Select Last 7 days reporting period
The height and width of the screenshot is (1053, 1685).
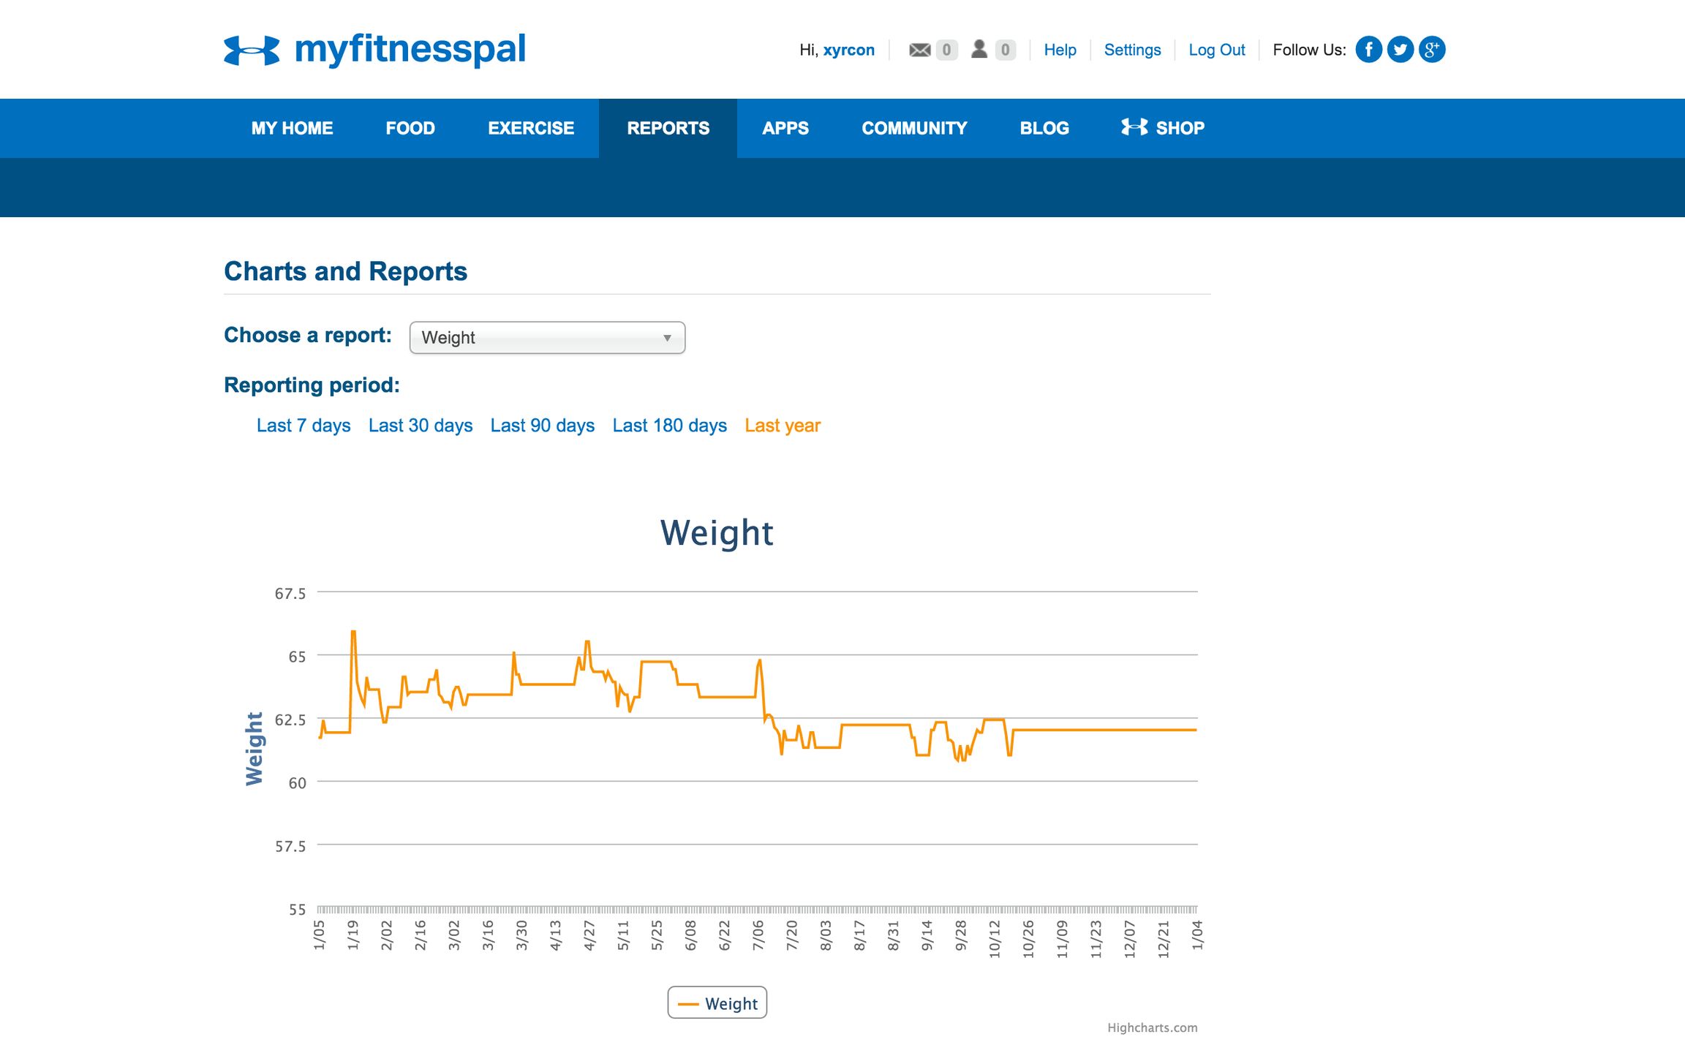304,426
